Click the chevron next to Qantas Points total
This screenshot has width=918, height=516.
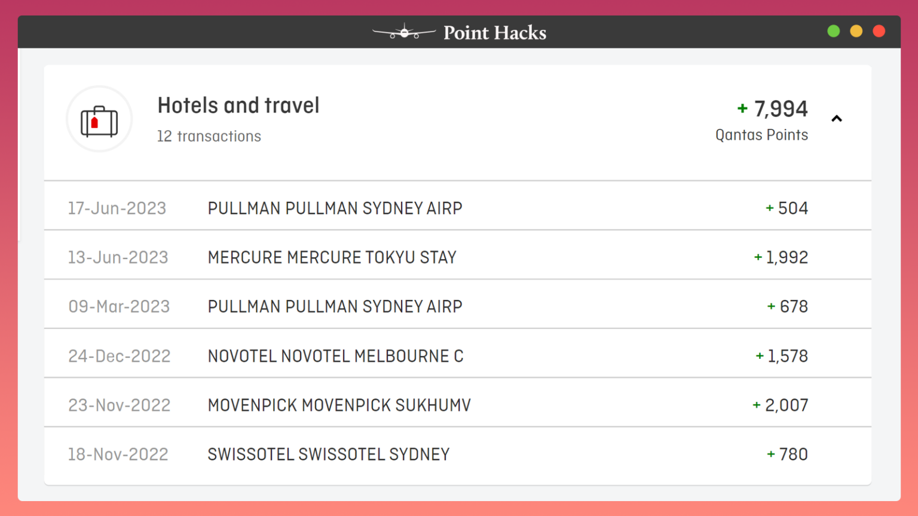837,118
